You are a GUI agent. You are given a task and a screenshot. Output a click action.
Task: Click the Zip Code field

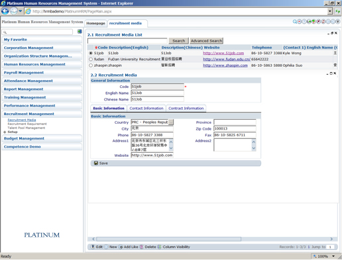tap(235, 128)
